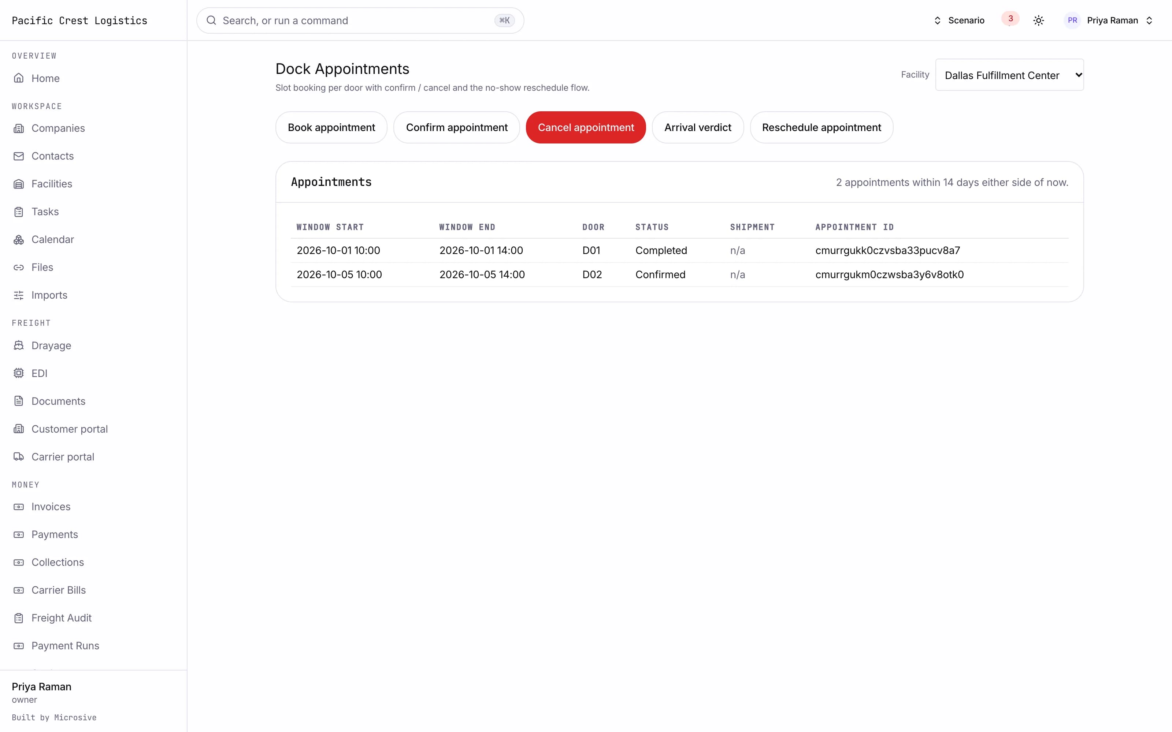Go to Collections in sidebar
The height and width of the screenshot is (732, 1172).
(57, 563)
